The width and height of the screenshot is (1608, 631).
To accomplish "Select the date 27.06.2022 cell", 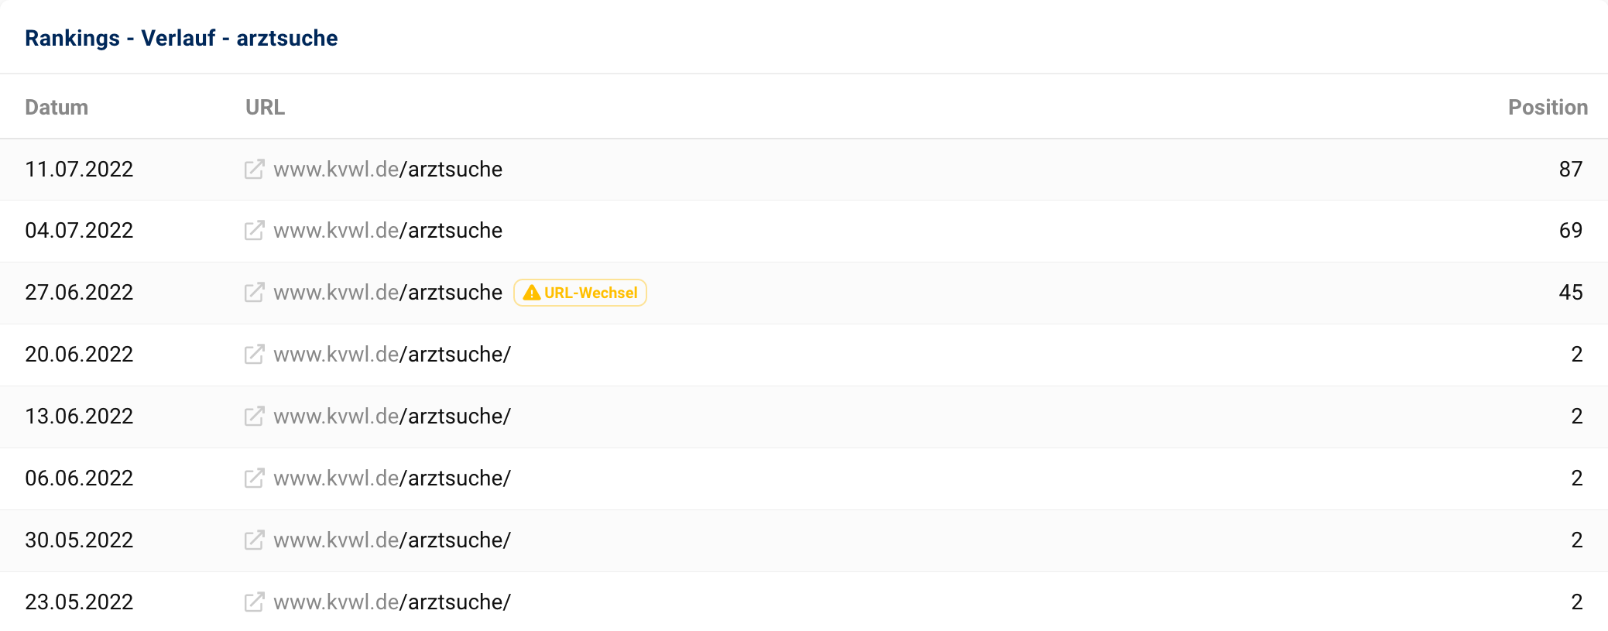I will point(79,293).
